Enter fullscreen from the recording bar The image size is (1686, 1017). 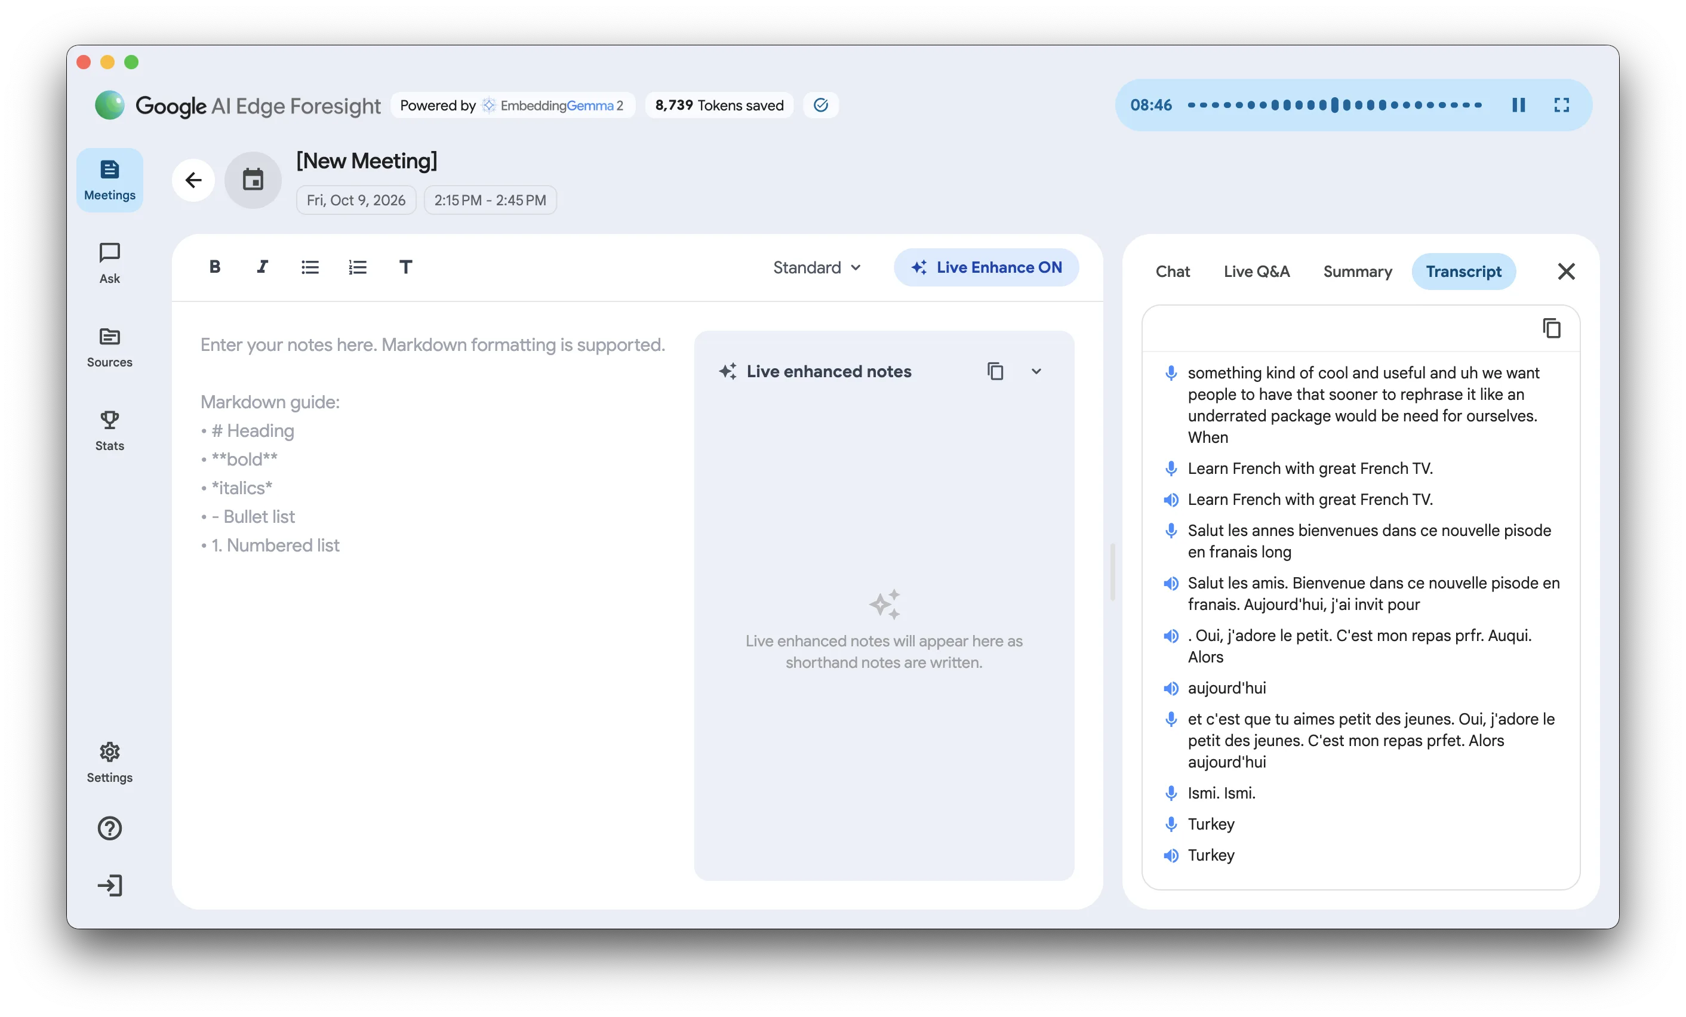tap(1561, 104)
